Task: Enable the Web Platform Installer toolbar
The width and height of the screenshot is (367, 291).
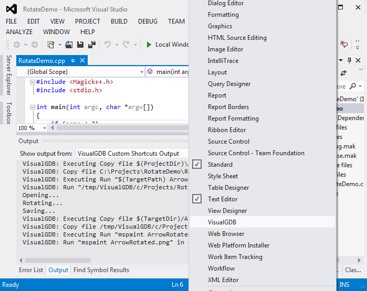Action: tap(263, 245)
